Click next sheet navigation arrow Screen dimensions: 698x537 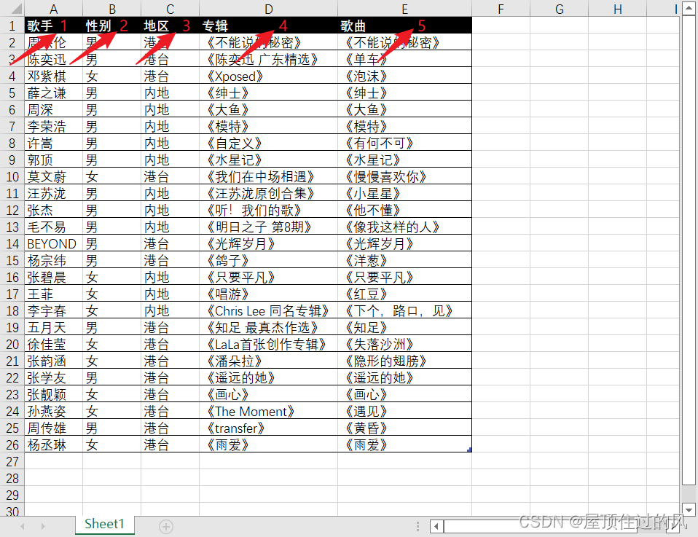[x=43, y=526]
